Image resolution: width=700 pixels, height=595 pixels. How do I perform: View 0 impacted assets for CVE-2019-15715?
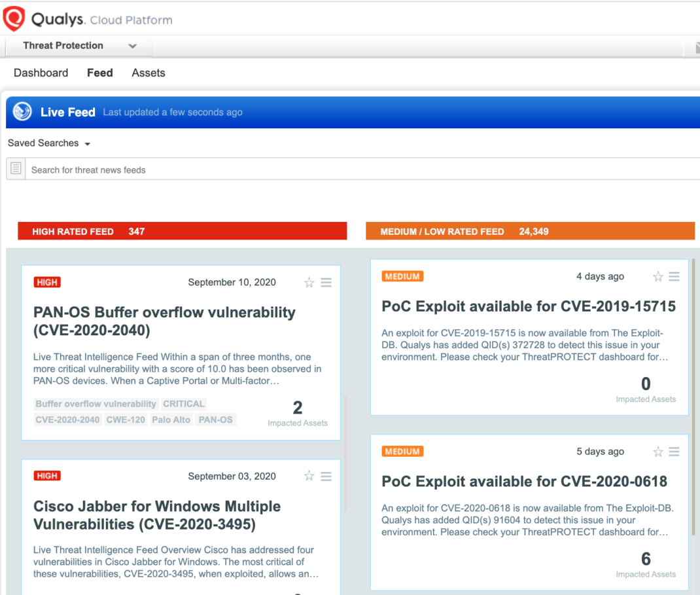(646, 389)
